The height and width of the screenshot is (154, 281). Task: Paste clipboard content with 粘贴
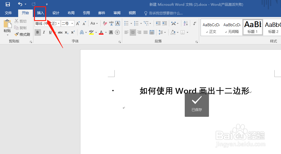7,27
